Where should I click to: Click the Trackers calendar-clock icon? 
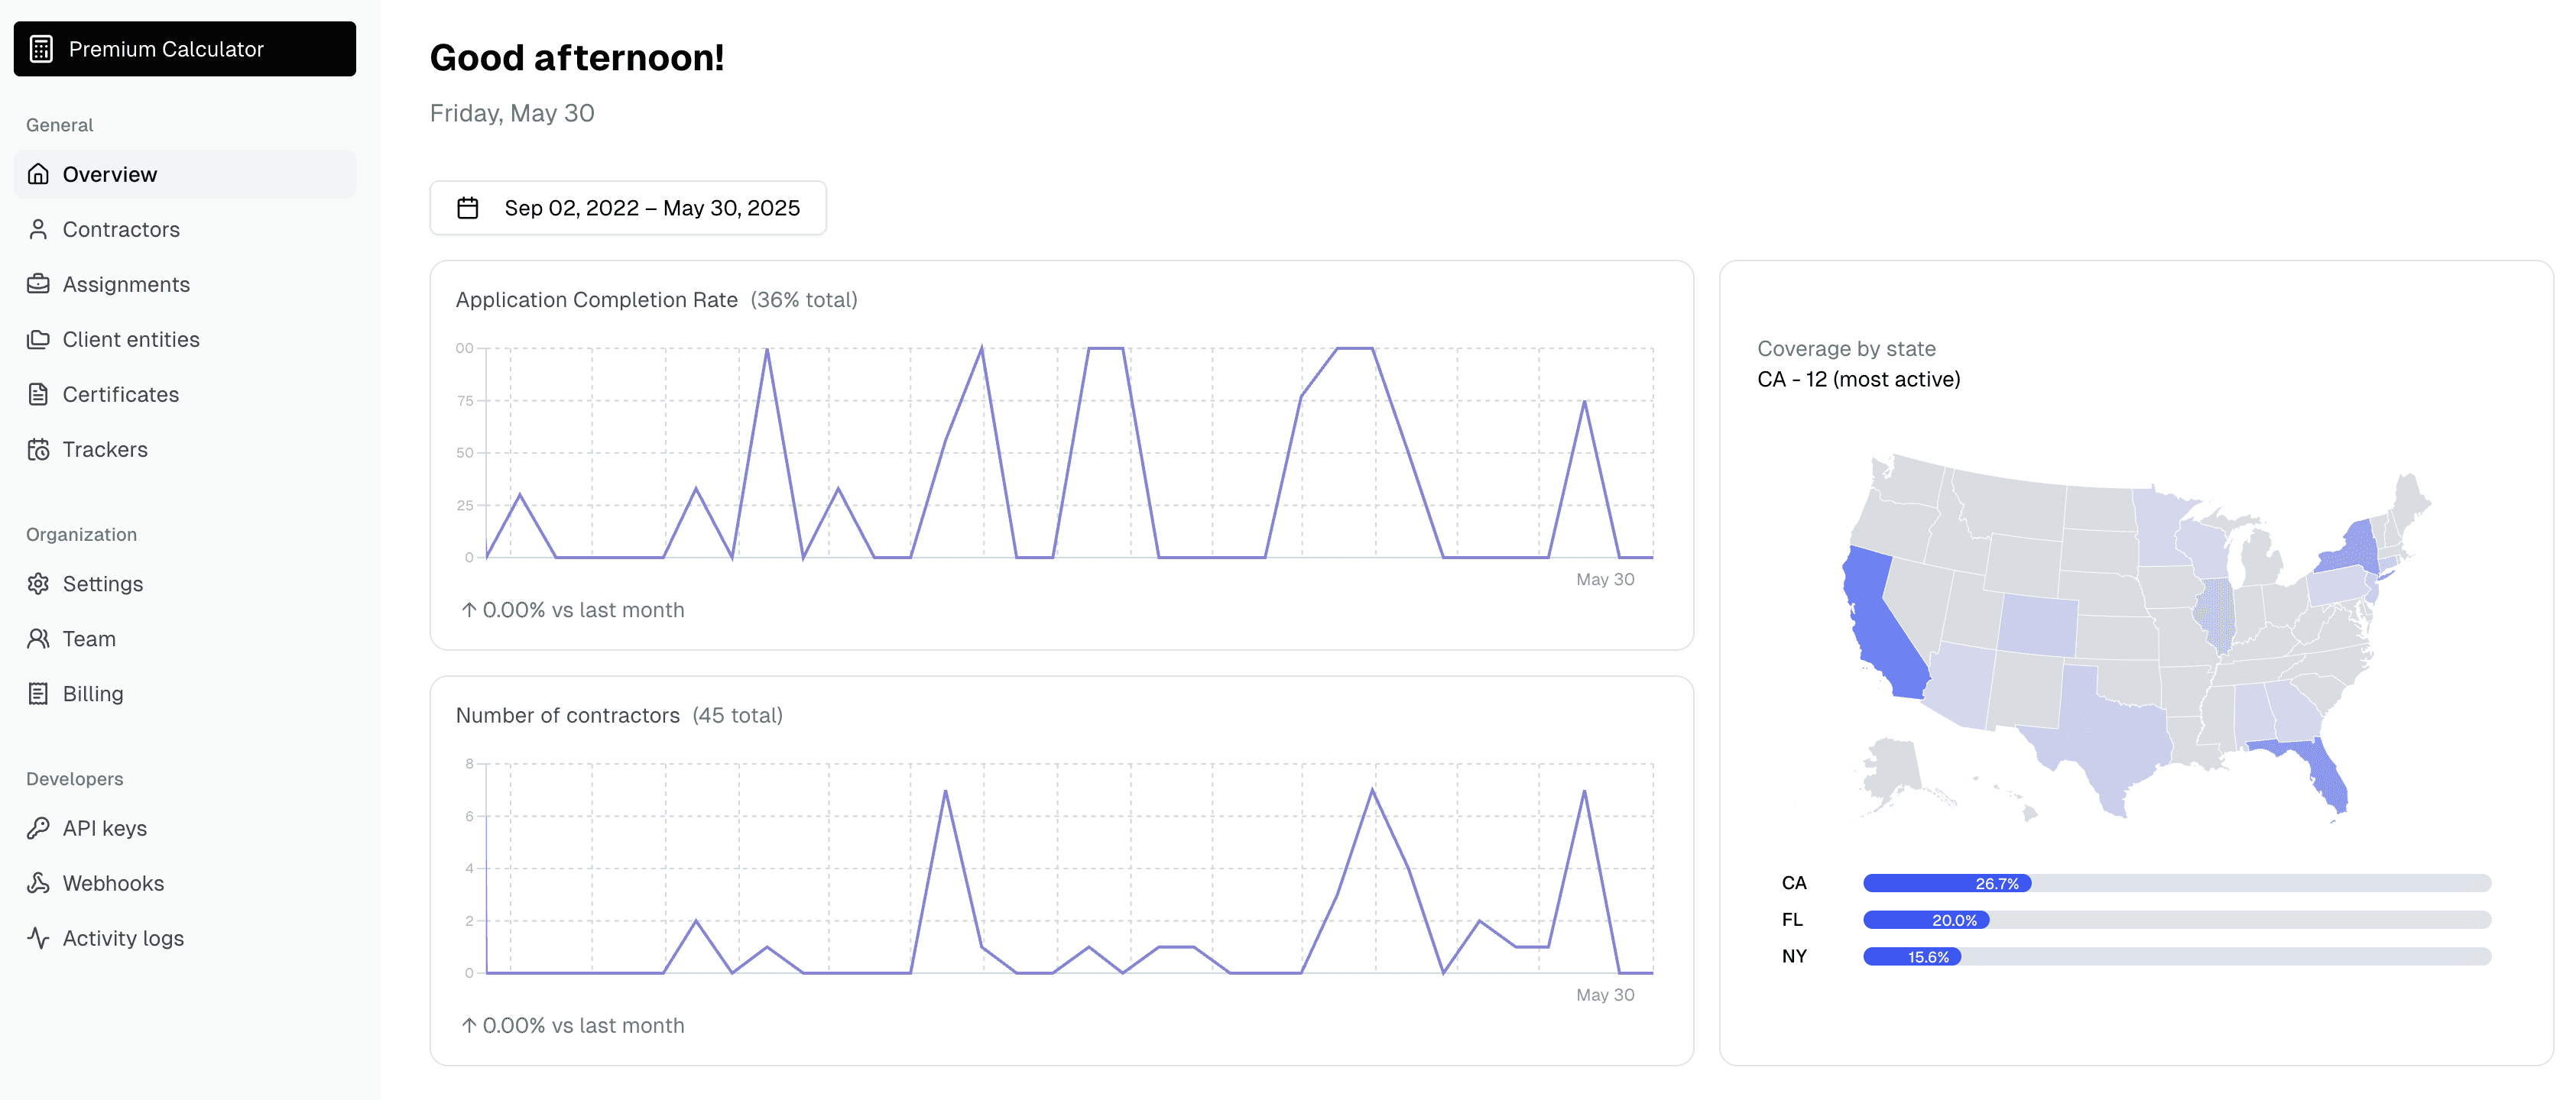38,448
